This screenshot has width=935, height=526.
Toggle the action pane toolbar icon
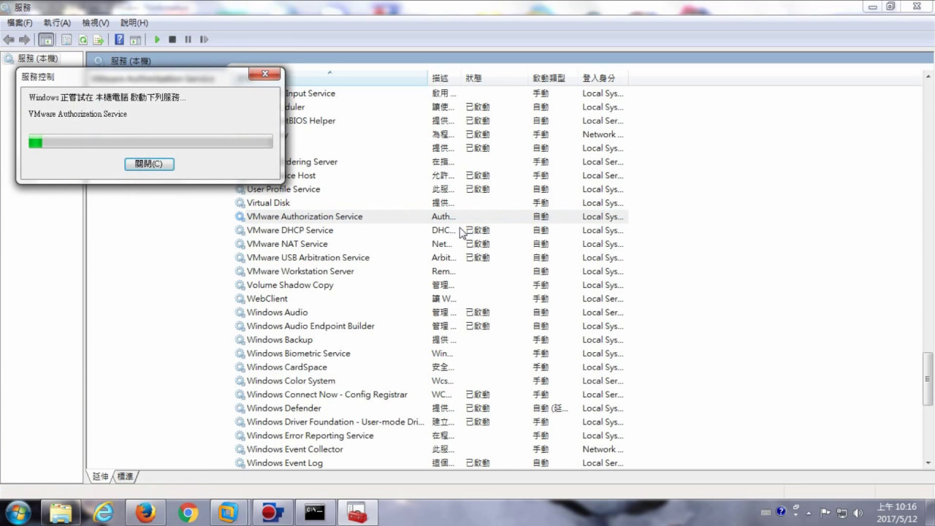point(135,39)
